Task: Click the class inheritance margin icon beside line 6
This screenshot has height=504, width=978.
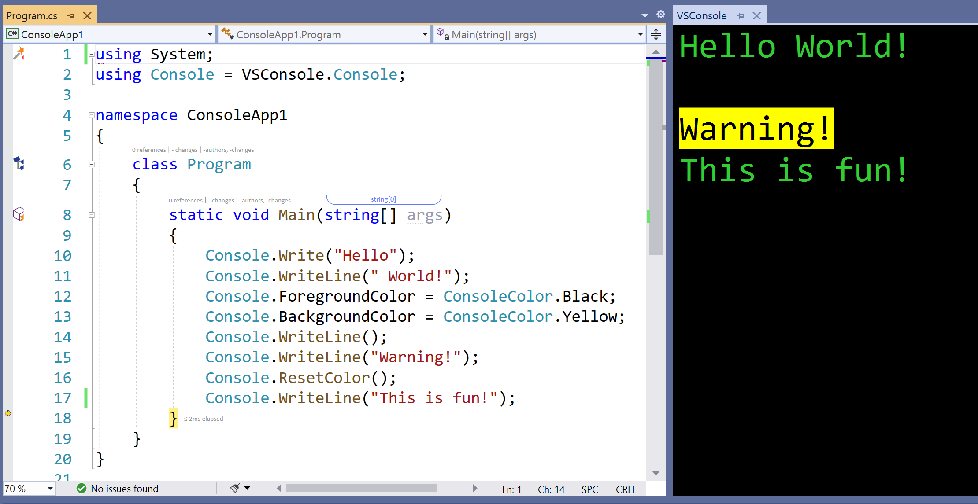Action: 19,163
